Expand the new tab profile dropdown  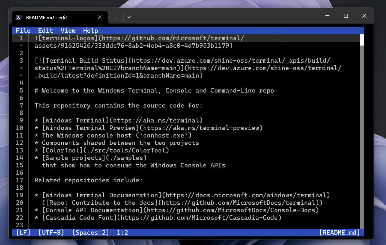click(x=129, y=17)
